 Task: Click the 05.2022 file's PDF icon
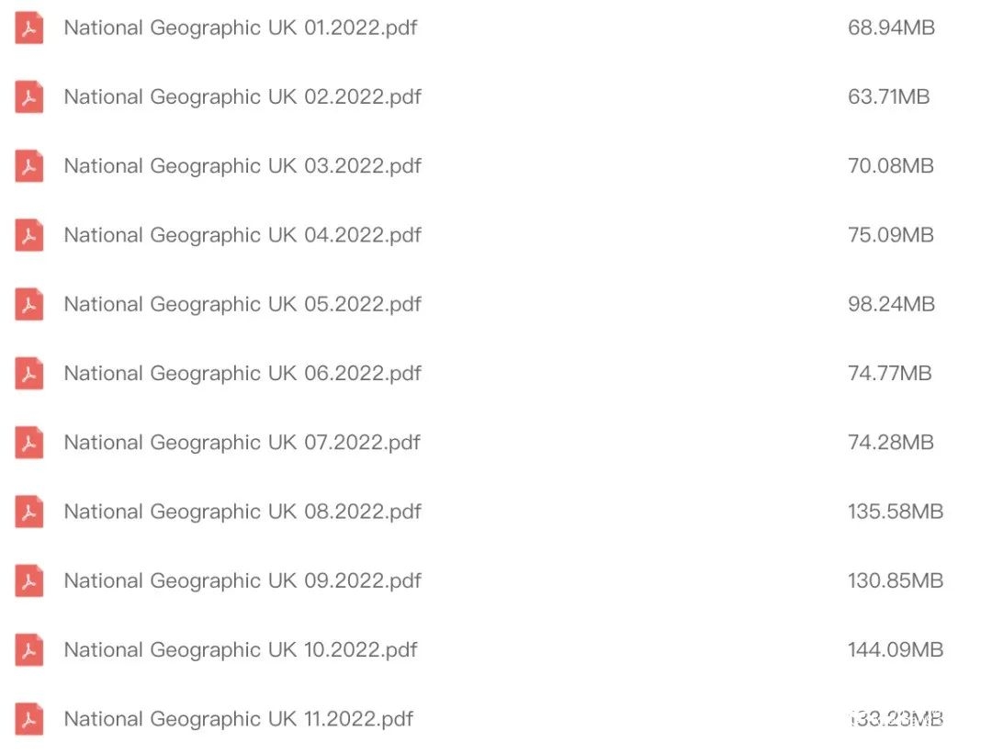coord(29,305)
